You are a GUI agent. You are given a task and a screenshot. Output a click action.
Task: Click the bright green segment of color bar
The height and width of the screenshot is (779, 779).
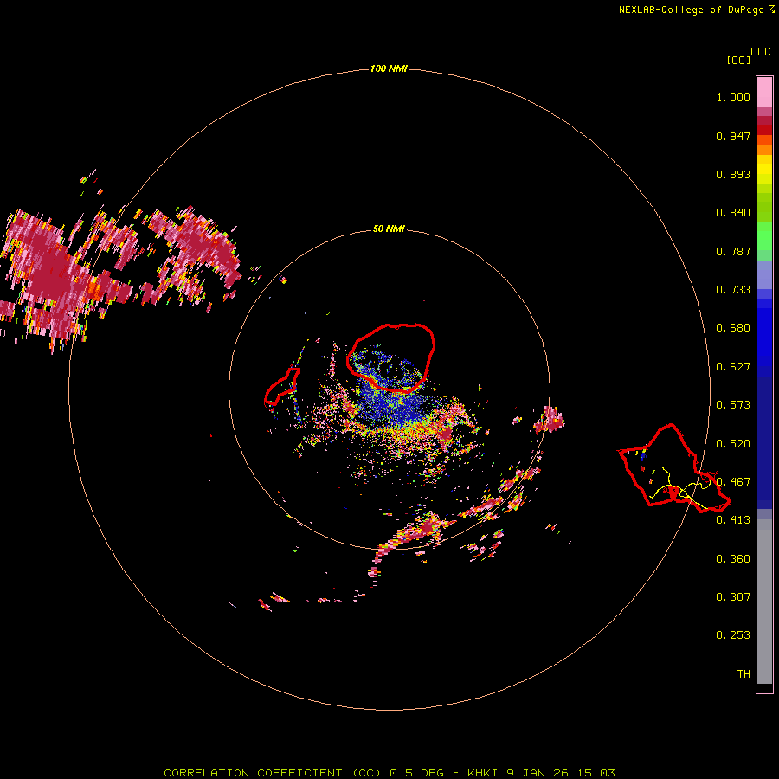click(764, 236)
